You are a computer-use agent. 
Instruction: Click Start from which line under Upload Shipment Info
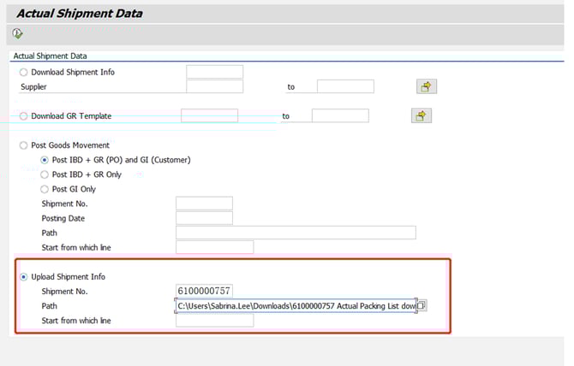pyautogui.click(x=214, y=321)
